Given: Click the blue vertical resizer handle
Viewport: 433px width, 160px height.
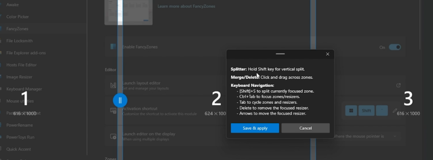Looking at the screenshot, I should point(120,100).
